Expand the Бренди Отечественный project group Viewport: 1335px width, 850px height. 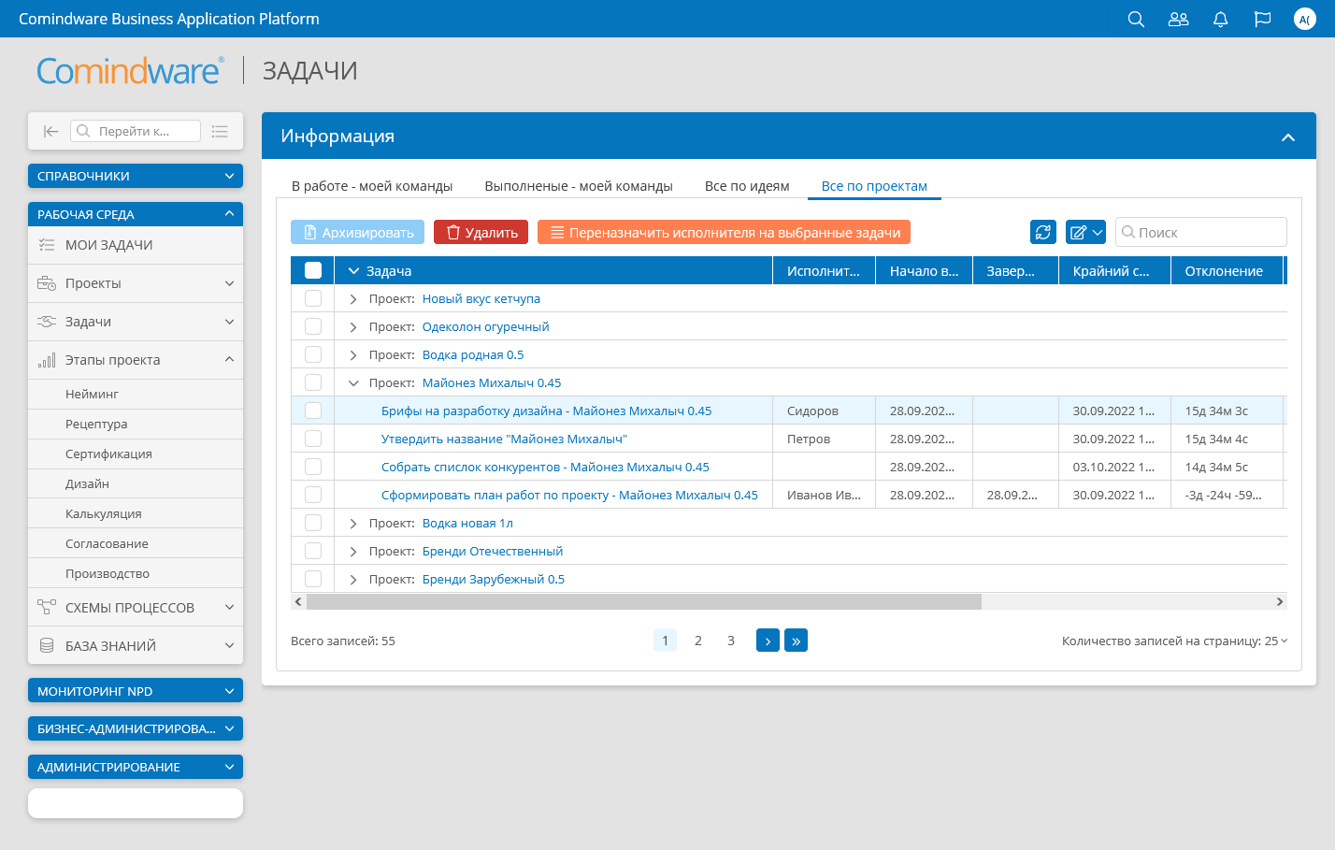pyautogui.click(x=353, y=552)
